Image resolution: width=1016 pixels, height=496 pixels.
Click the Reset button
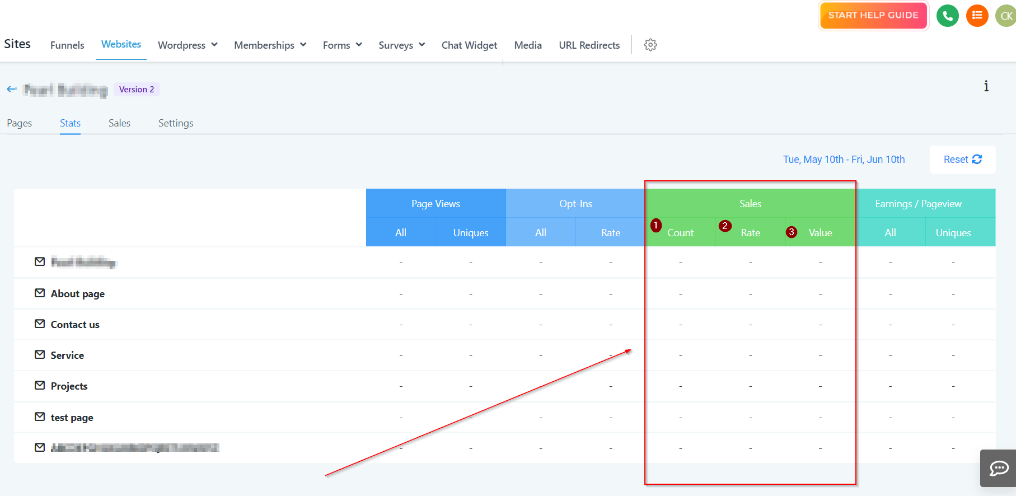962,160
